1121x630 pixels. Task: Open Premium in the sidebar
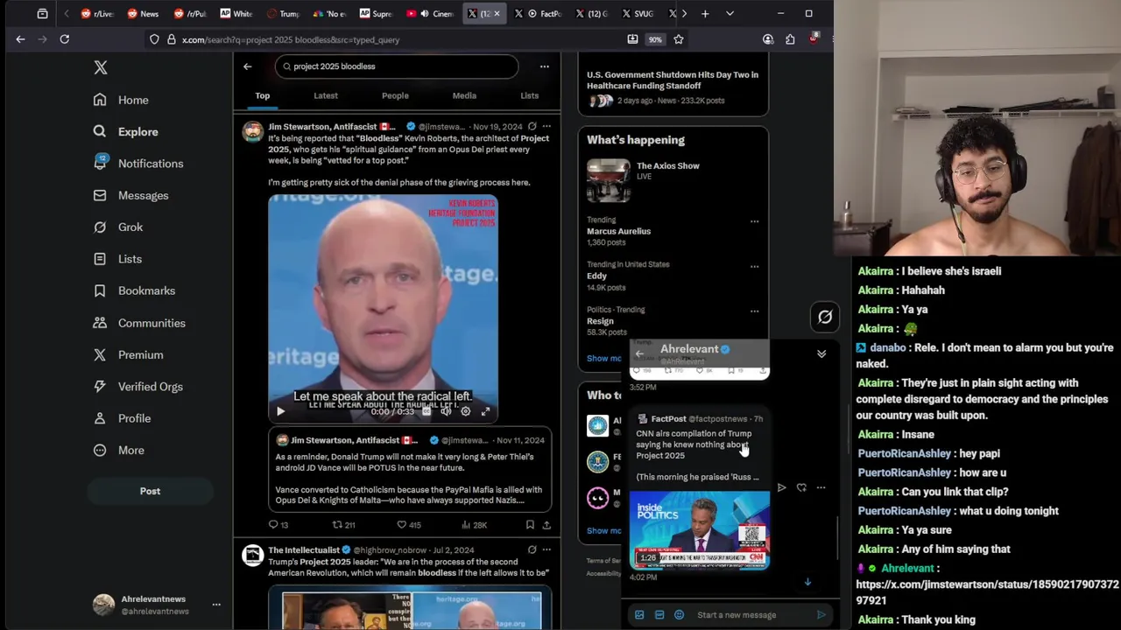(129, 354)
